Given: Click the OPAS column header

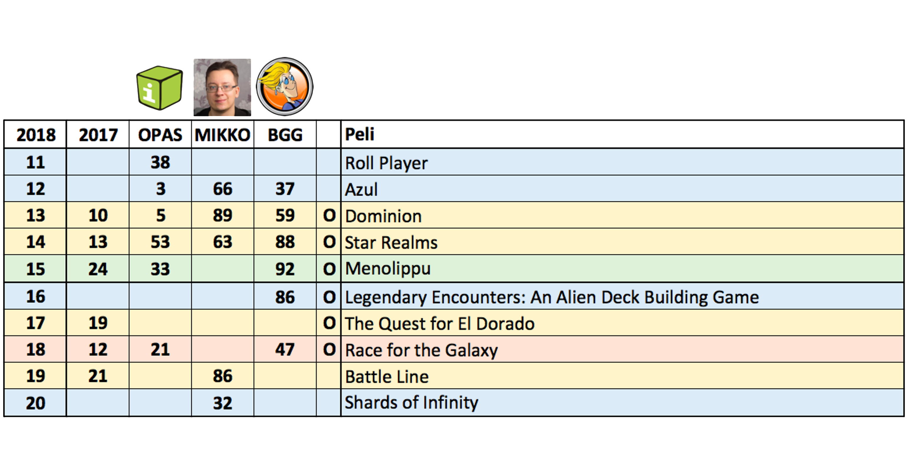Looking at the screenshot, I should tap(160, 135).
